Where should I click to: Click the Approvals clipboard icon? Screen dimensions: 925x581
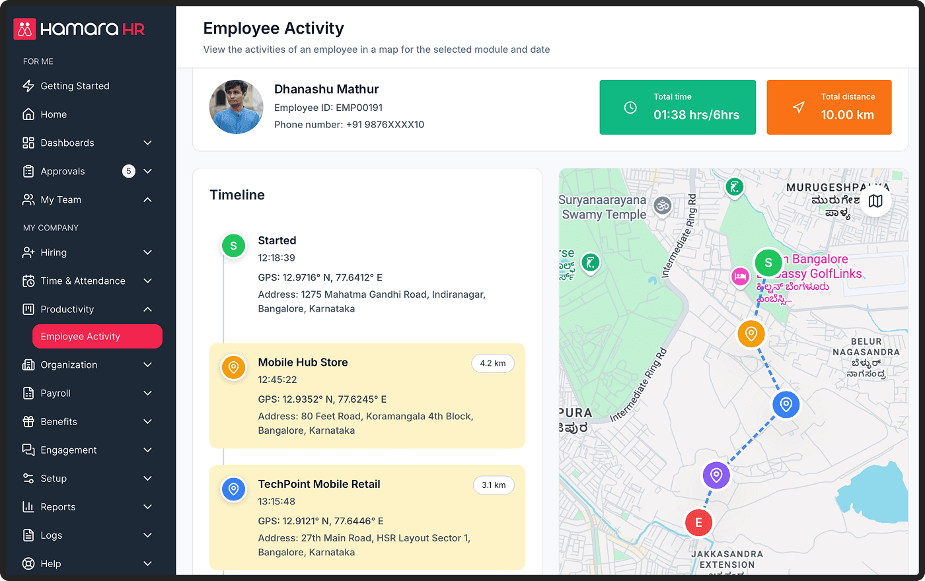(28, 171)
